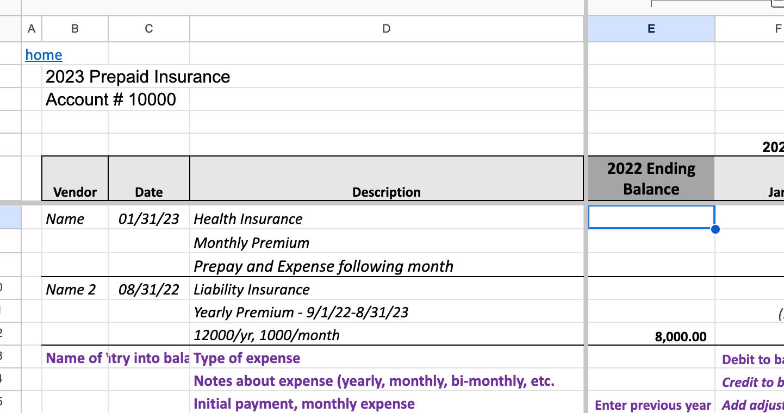Click the blue fill handle dot

pyautogui.click(x=715, y=229)
